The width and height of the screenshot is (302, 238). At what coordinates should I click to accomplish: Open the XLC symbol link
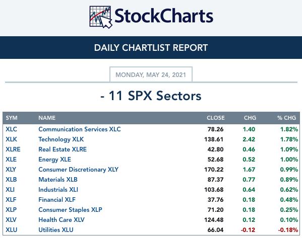click(11, 129)
